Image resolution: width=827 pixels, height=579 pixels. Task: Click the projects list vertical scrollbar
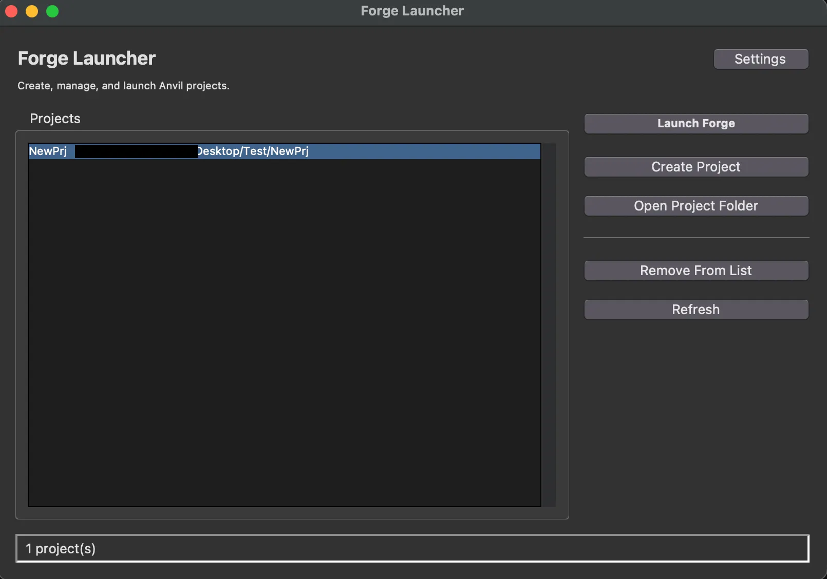pos(549,325)
